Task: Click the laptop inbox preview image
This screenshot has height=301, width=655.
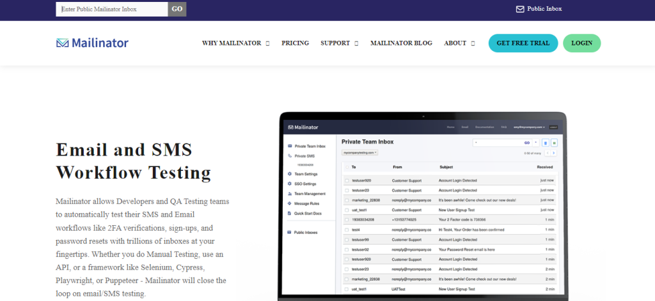Action: pyautogui.click(x=422, y=207)
